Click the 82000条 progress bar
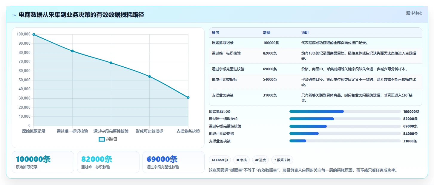This screenshot has height=185, width=434. coord(345,119)
